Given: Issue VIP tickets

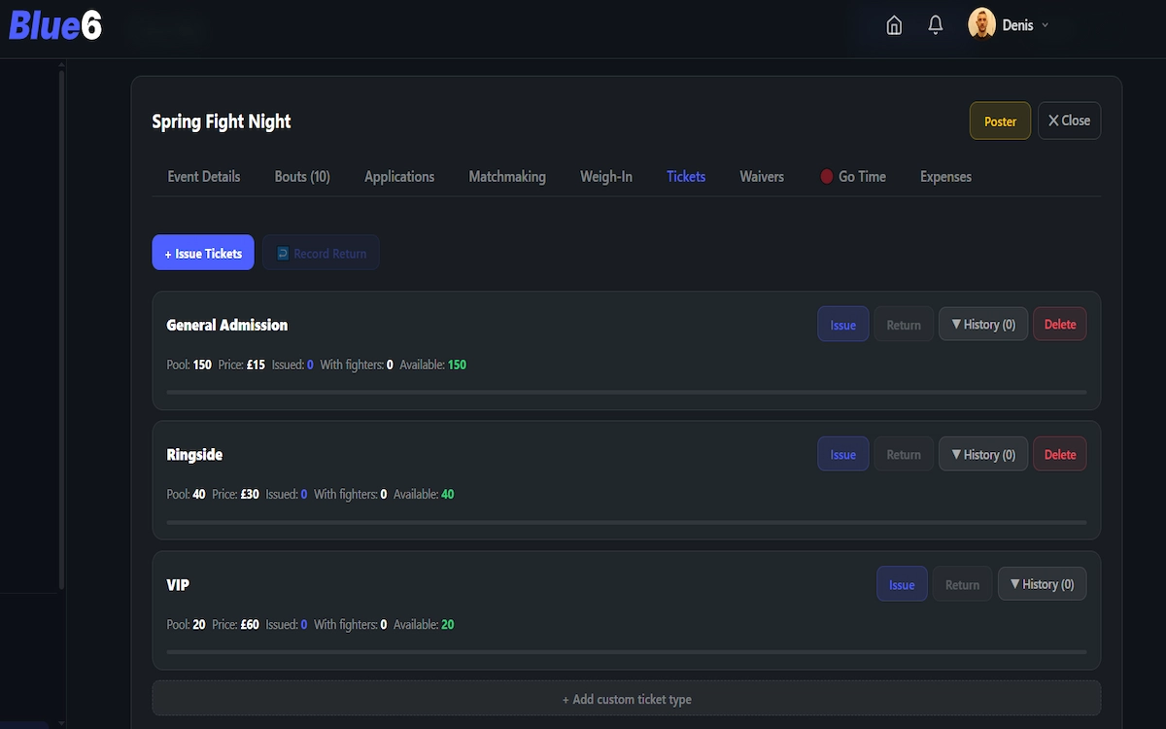Looking at the screenshot, I should point(902,584).
